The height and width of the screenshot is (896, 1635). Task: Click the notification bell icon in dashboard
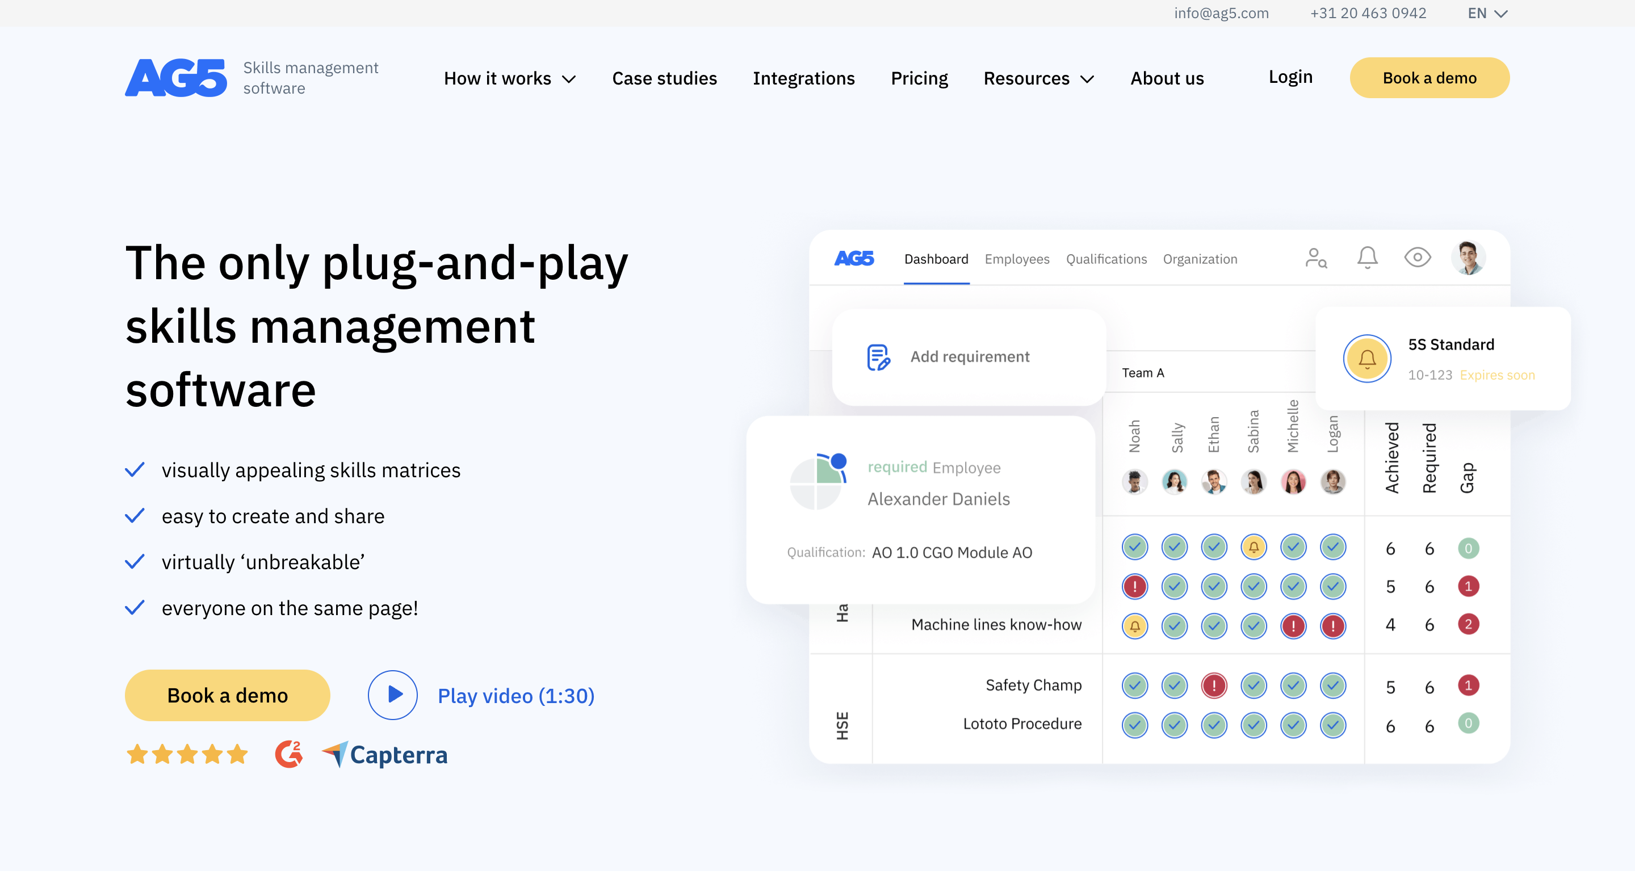coord(1367,258)
